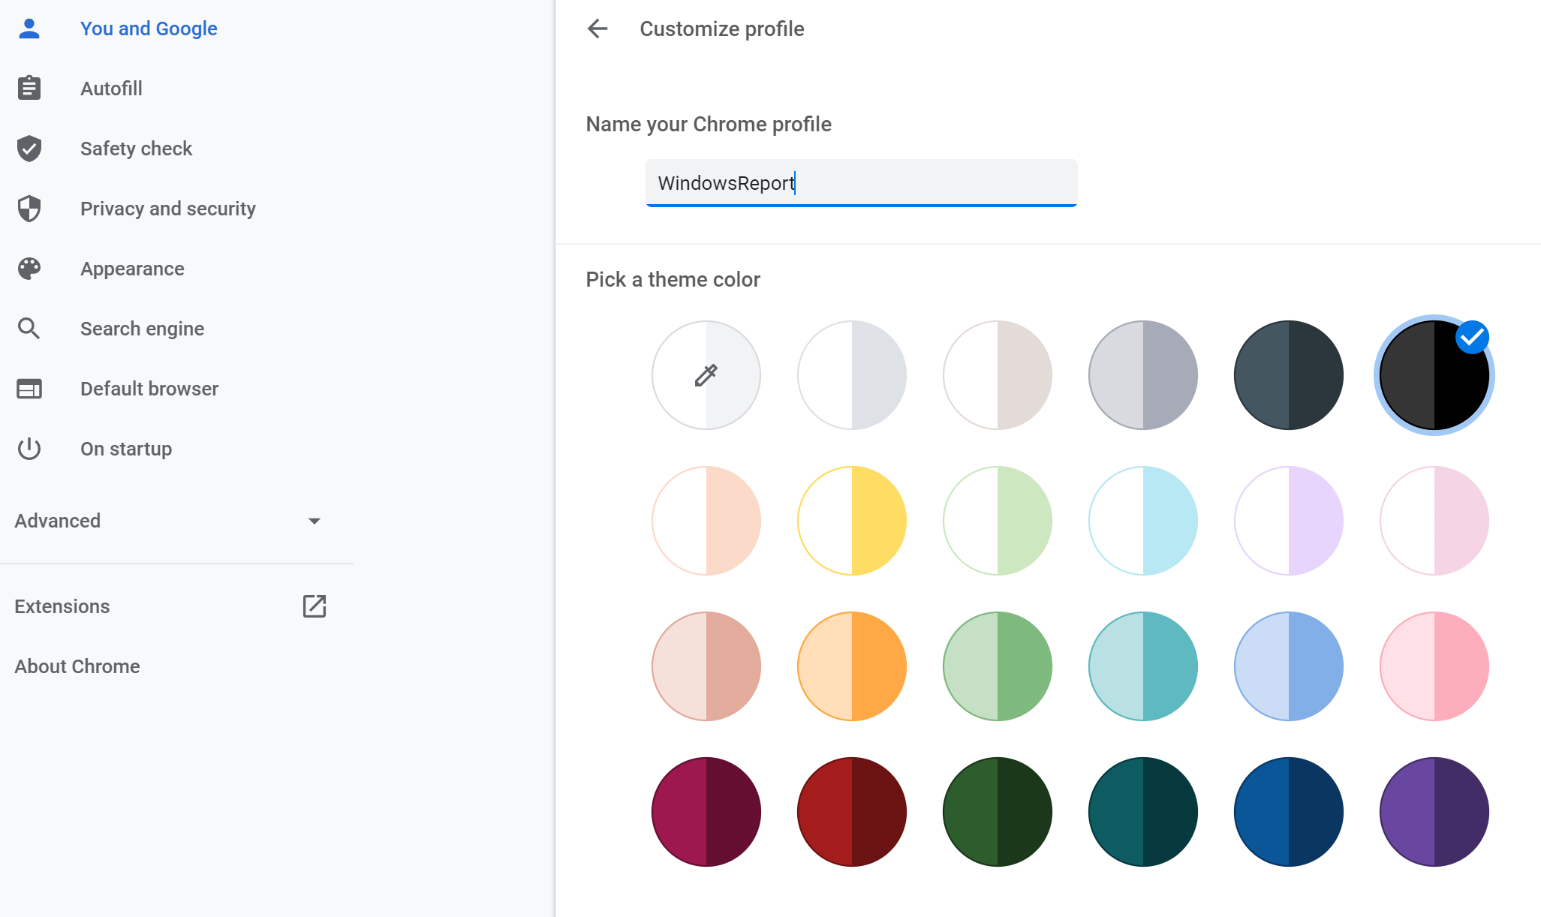Select the dark teal theme color swatch

pos(1142,810)
